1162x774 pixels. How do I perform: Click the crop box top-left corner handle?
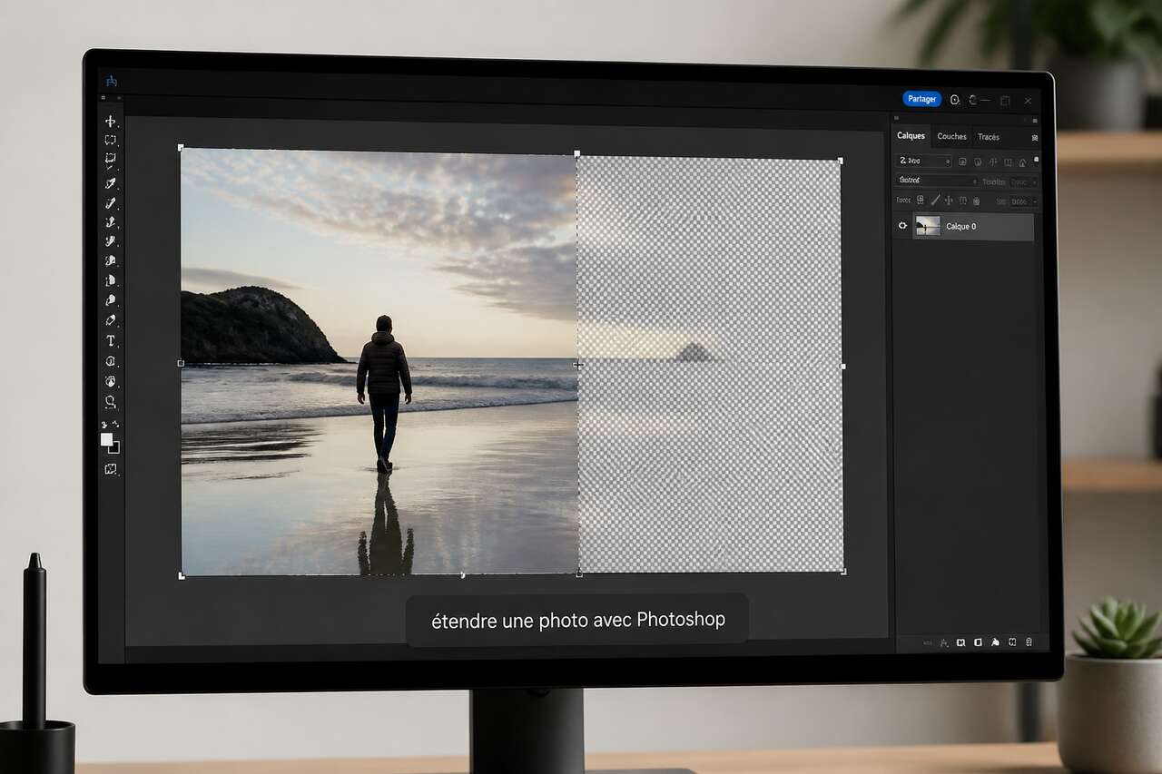181,147
